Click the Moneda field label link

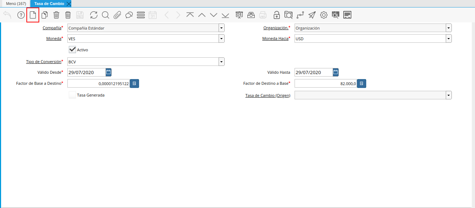coord(54,38)
